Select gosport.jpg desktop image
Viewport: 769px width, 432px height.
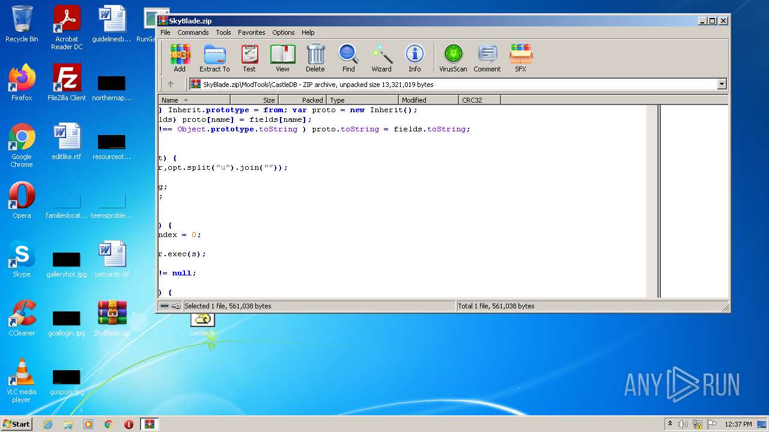click(67, 381)
